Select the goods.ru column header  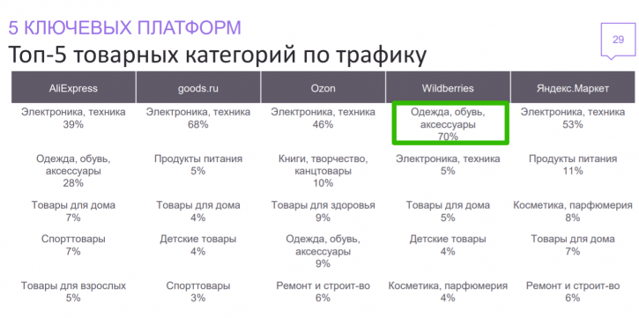click(198, 87)
